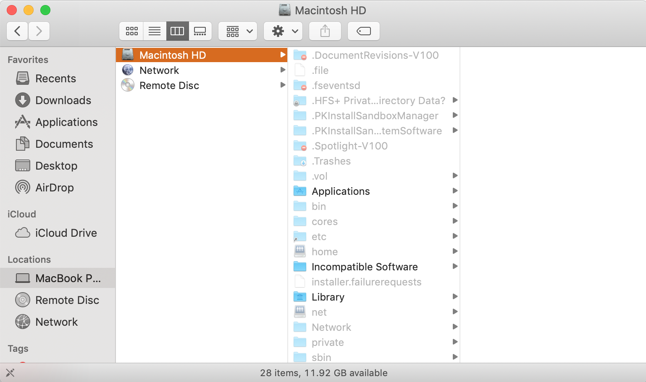Switch to gallery view
Screen dimensions: 646x382
[200, 31]
